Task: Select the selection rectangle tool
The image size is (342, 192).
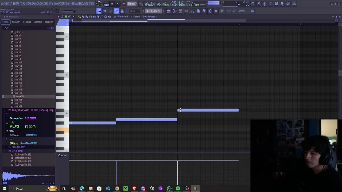Action: (102, 17)
